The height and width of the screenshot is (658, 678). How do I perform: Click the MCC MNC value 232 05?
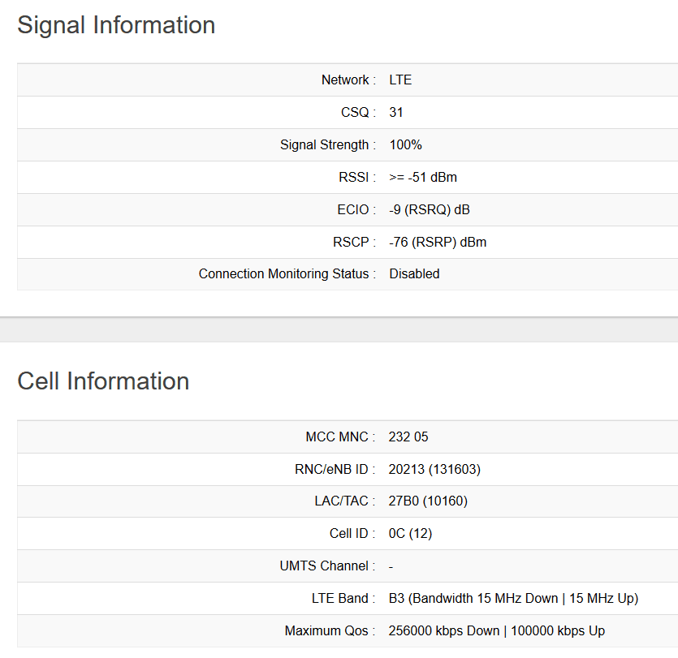pyautogui.click(x=408, y=437)
